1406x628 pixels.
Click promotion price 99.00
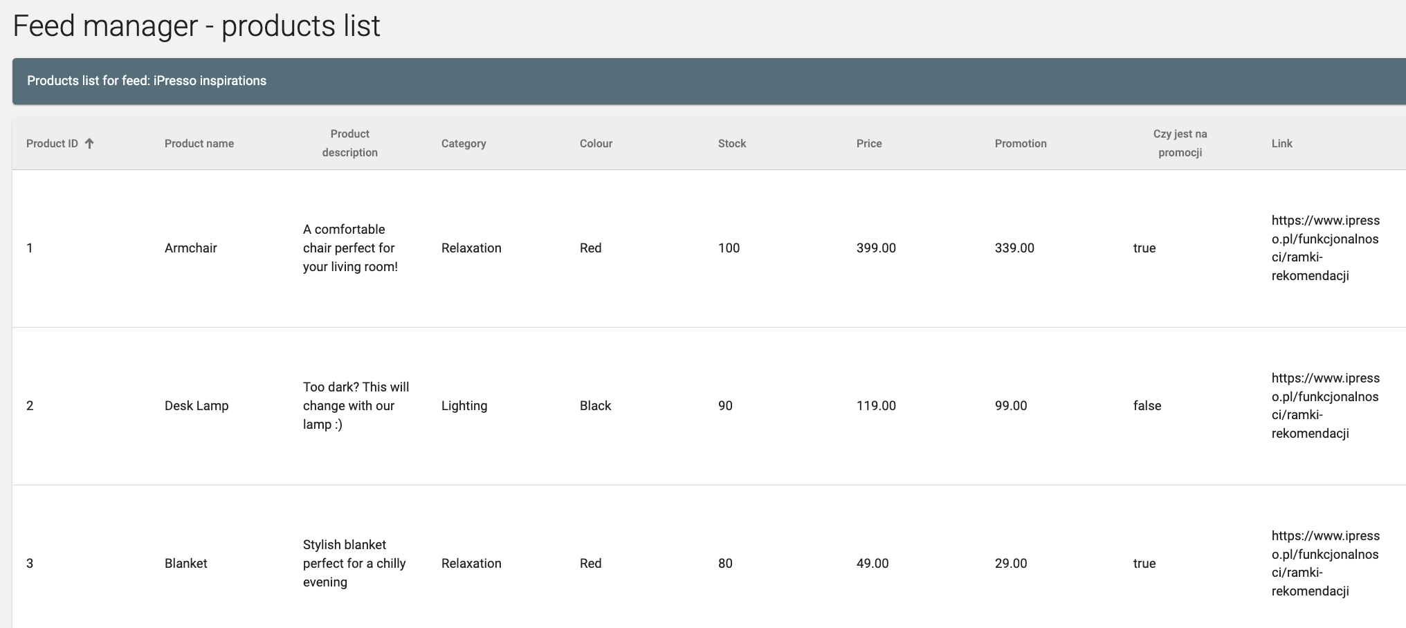point(1011,405)
